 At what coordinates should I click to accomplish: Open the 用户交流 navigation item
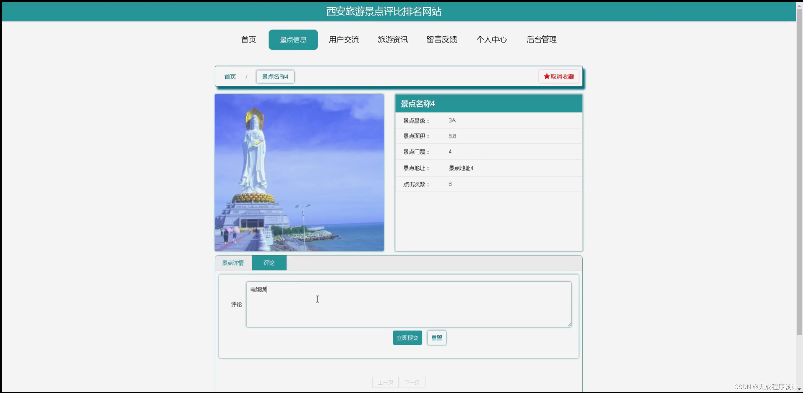344,39
